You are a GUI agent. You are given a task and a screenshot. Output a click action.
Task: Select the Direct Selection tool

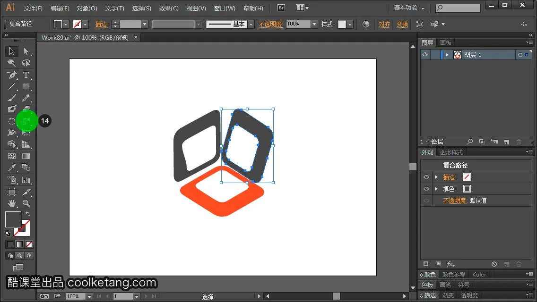[26, 51]
